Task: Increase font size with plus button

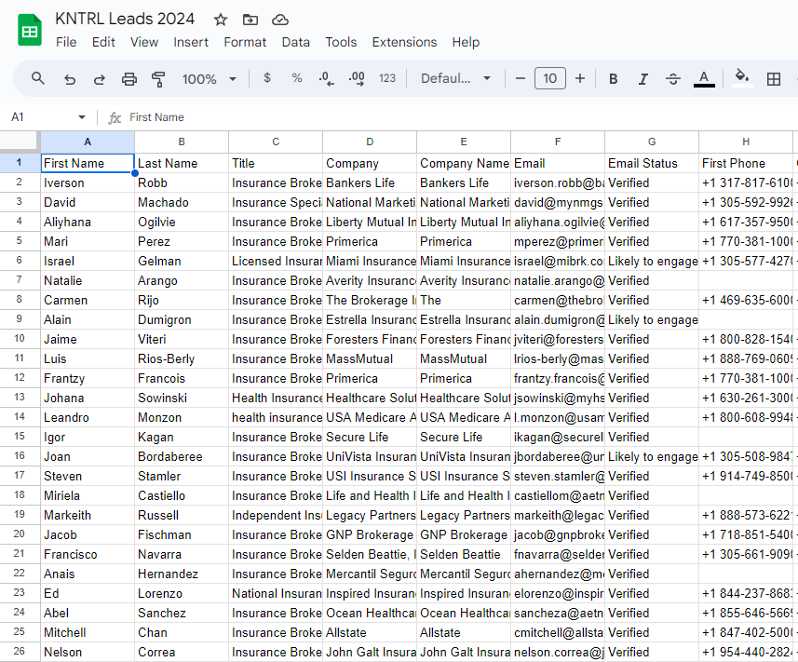Action: (x=580, y=78)
